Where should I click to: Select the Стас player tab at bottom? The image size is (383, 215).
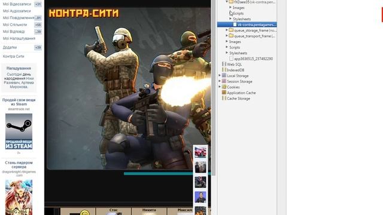(114, 211)
